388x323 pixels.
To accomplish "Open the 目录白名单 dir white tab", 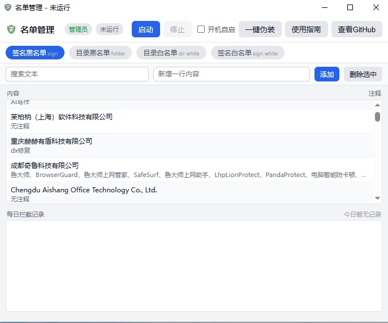I will point(171,53).
